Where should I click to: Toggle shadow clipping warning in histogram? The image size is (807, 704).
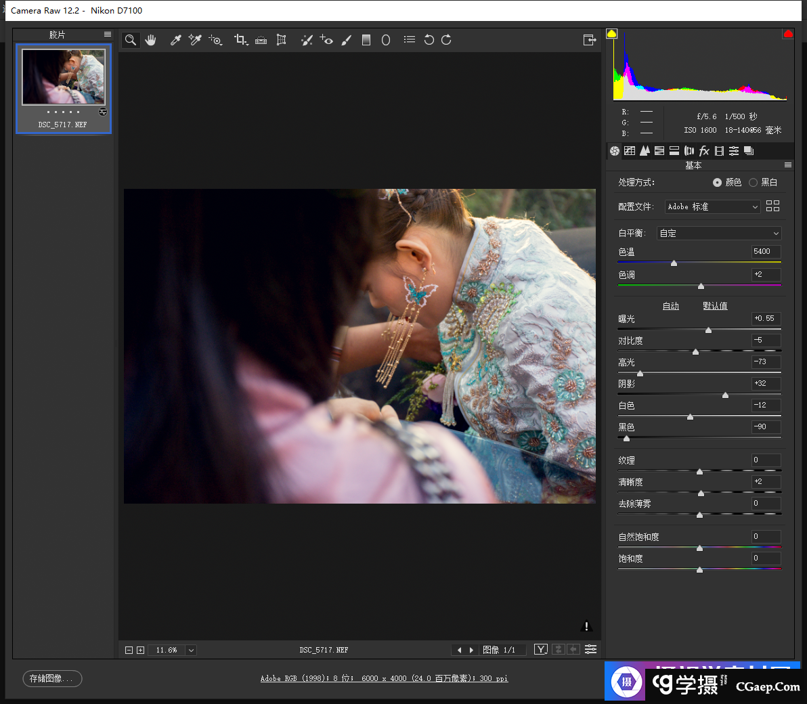tap(612, 34)
